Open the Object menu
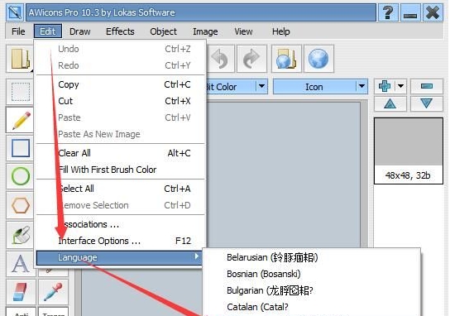 tap(163, 31)
